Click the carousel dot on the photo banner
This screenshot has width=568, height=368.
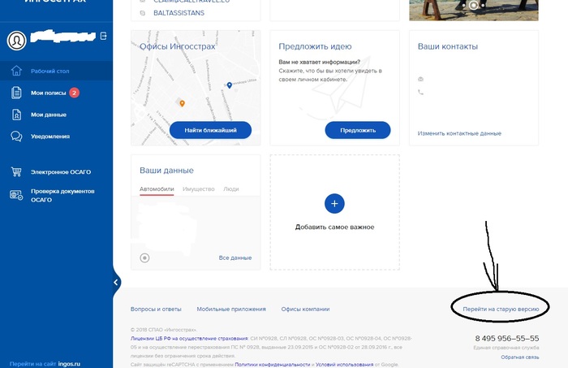(x=474, y=5)
